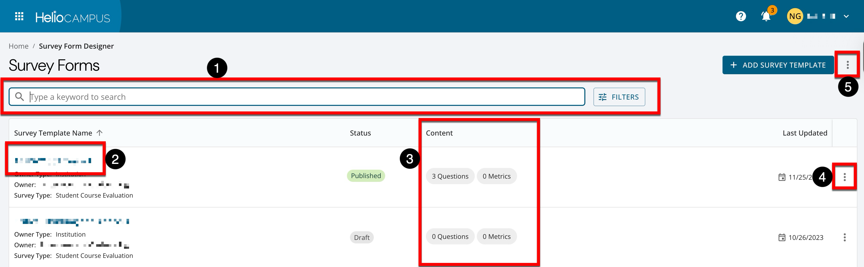Click Add Survey Template button
Image resolution: width=864 pixels, height=267 pixels.
click(778, 65)
